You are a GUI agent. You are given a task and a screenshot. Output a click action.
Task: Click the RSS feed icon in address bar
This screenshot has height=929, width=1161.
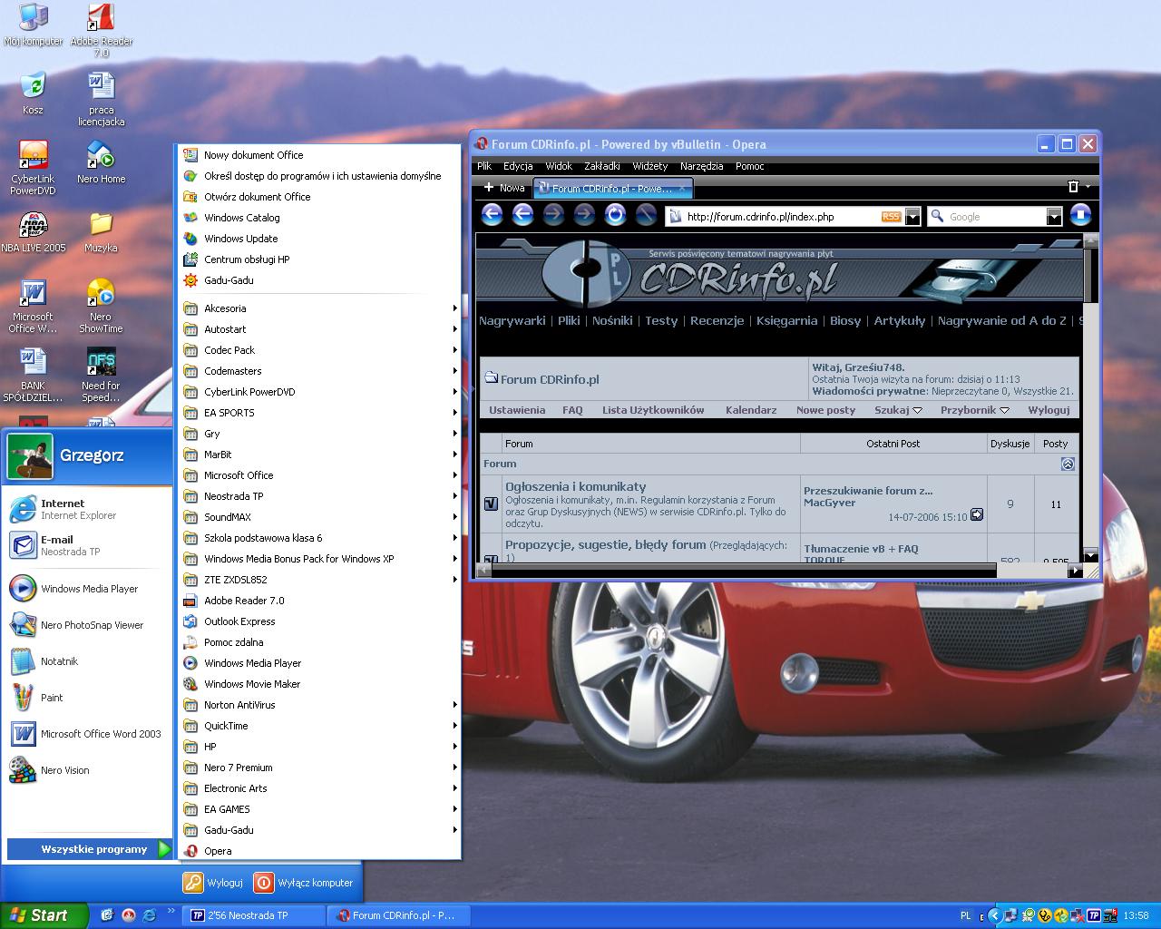(891, 216)
